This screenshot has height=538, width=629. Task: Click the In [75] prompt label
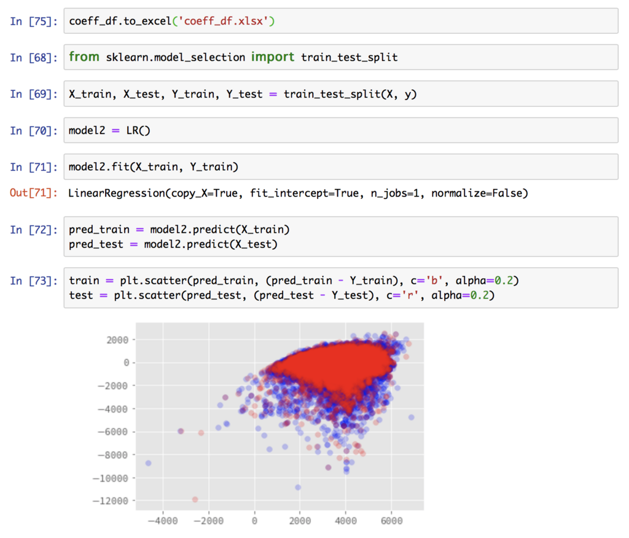point(34,21)
